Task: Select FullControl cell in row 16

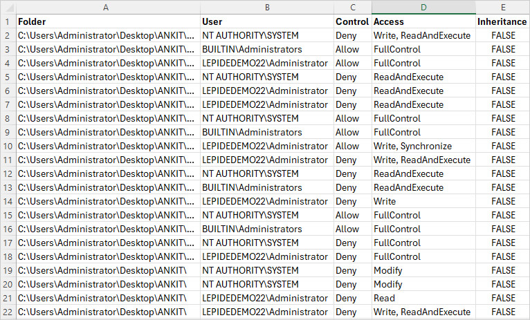Action: (x=423, y=229)
